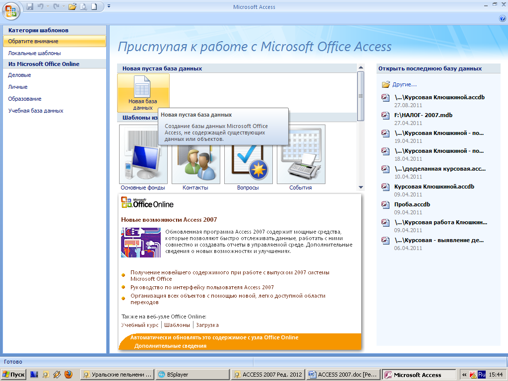This screenshot has height=381, width=508.
Task: Select the Образование templates category
Action: [x=25, y=99]
